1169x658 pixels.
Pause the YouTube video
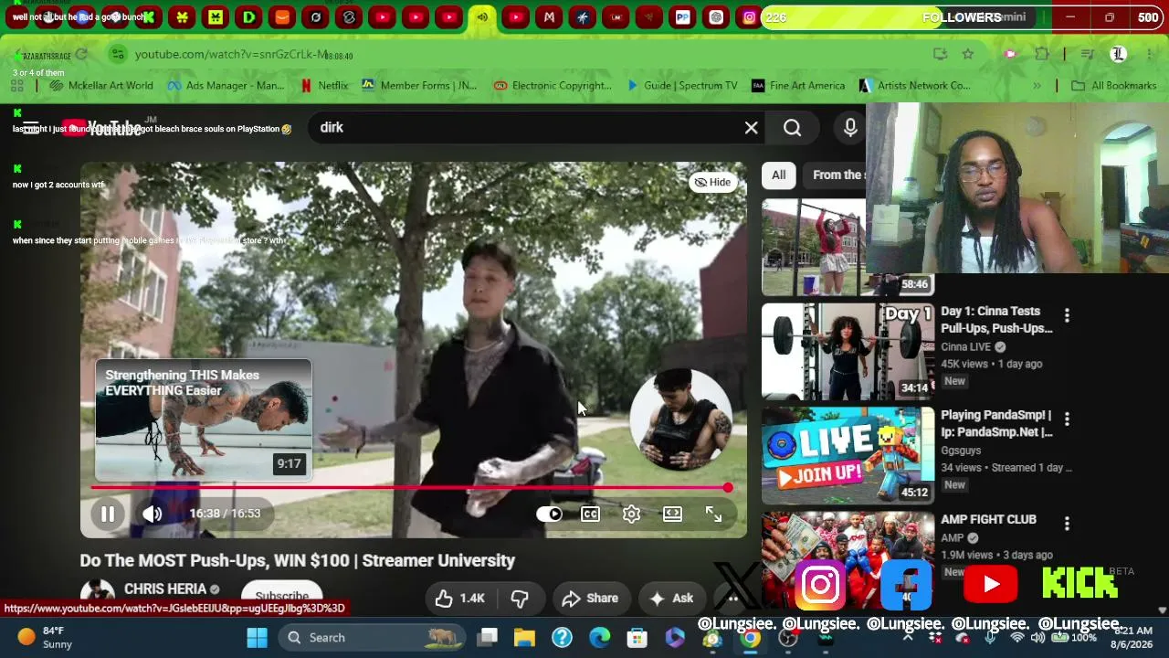(107, 514)
